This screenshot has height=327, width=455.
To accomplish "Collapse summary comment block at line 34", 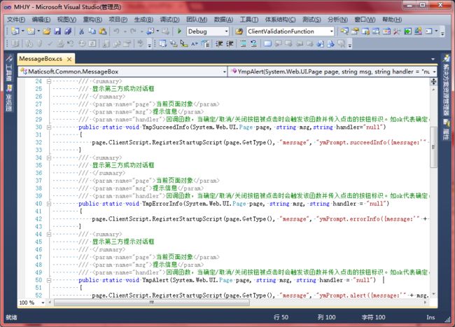I will [x=49, y=158].
